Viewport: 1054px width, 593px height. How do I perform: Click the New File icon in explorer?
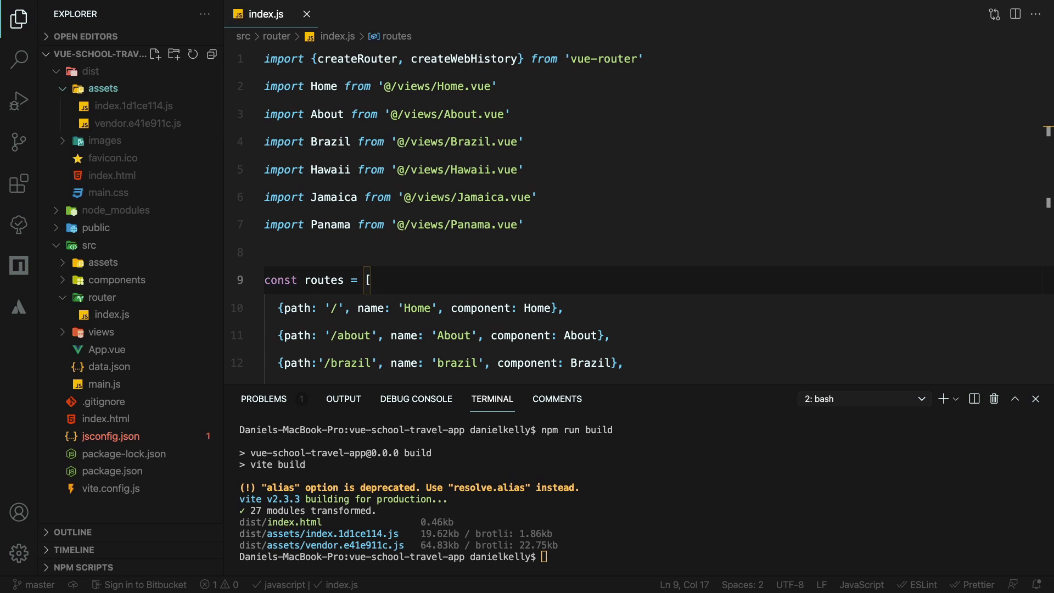coord(155,54)
